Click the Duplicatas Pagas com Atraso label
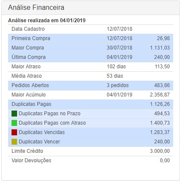Image resolution: width=180 pixels, height=181 pixels. [52, 123]
